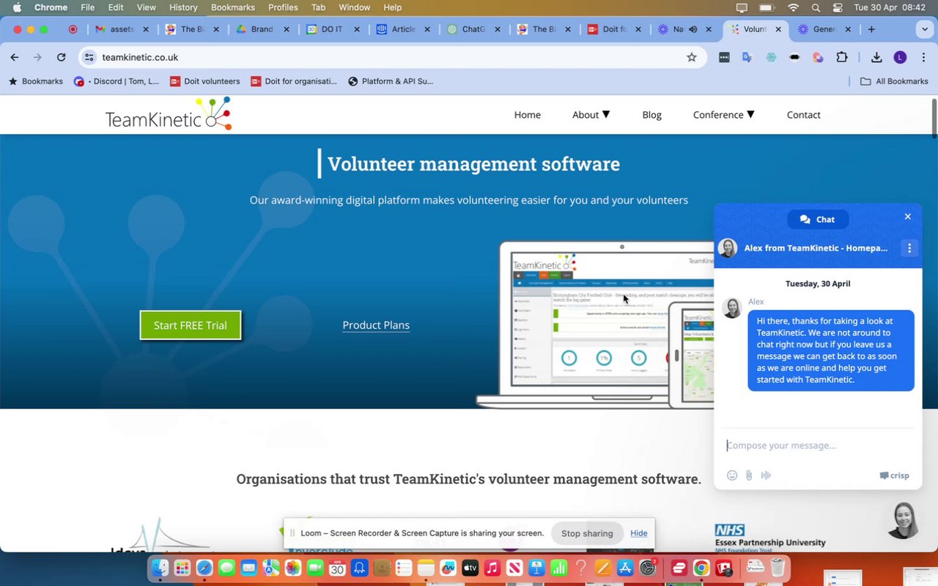This screenshot has width=938, height=586.
Task: Open the Extensions puzzle icon
Action: pyautogui.click(x=841, y=57)
